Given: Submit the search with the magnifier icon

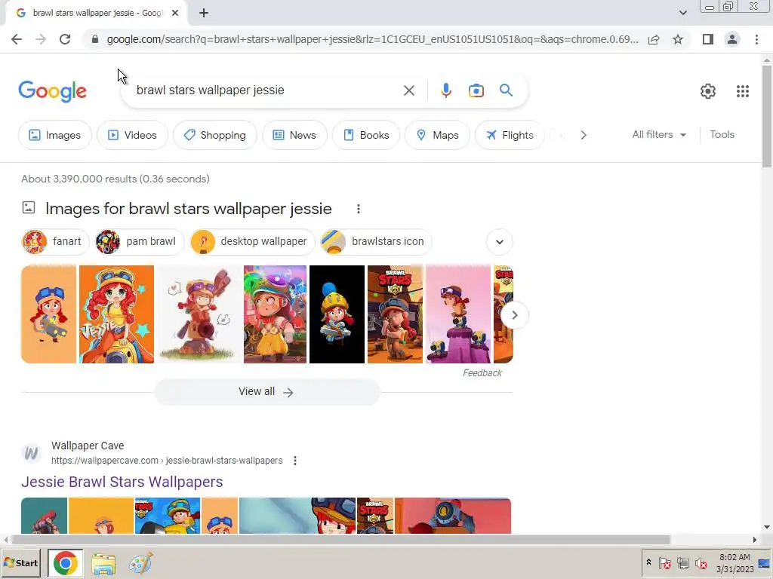Looking at the screenshot, I should [x=506, y=90].
